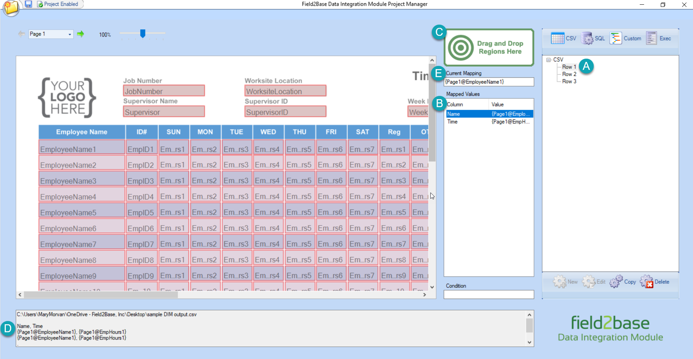Image resolution: width=693 pixels, height=359 pixels.
Task: Click form view scrollbar down arrow
Action: point(432,287)
